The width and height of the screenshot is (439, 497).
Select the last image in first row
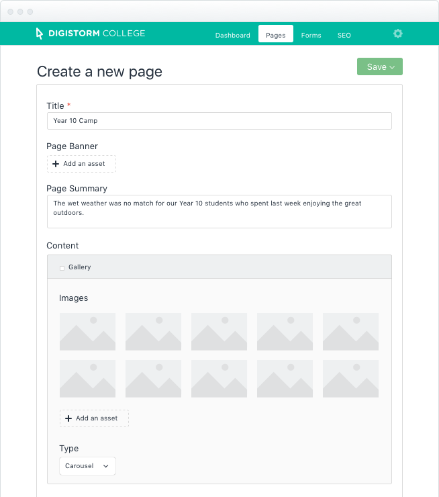(350, 332)
